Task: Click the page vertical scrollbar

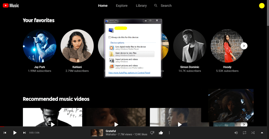Action: (x=268, y=13)
